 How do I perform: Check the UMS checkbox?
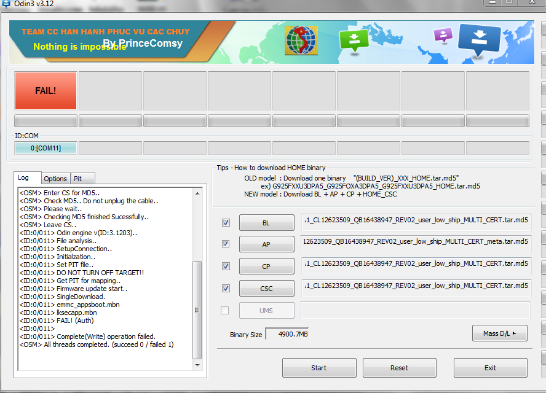click(225, 310)
